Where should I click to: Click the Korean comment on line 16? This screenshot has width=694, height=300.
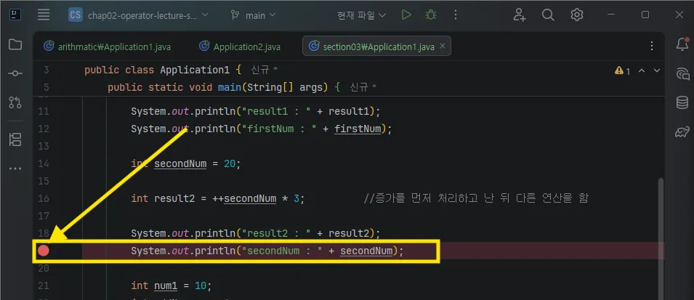click(476, 198)
